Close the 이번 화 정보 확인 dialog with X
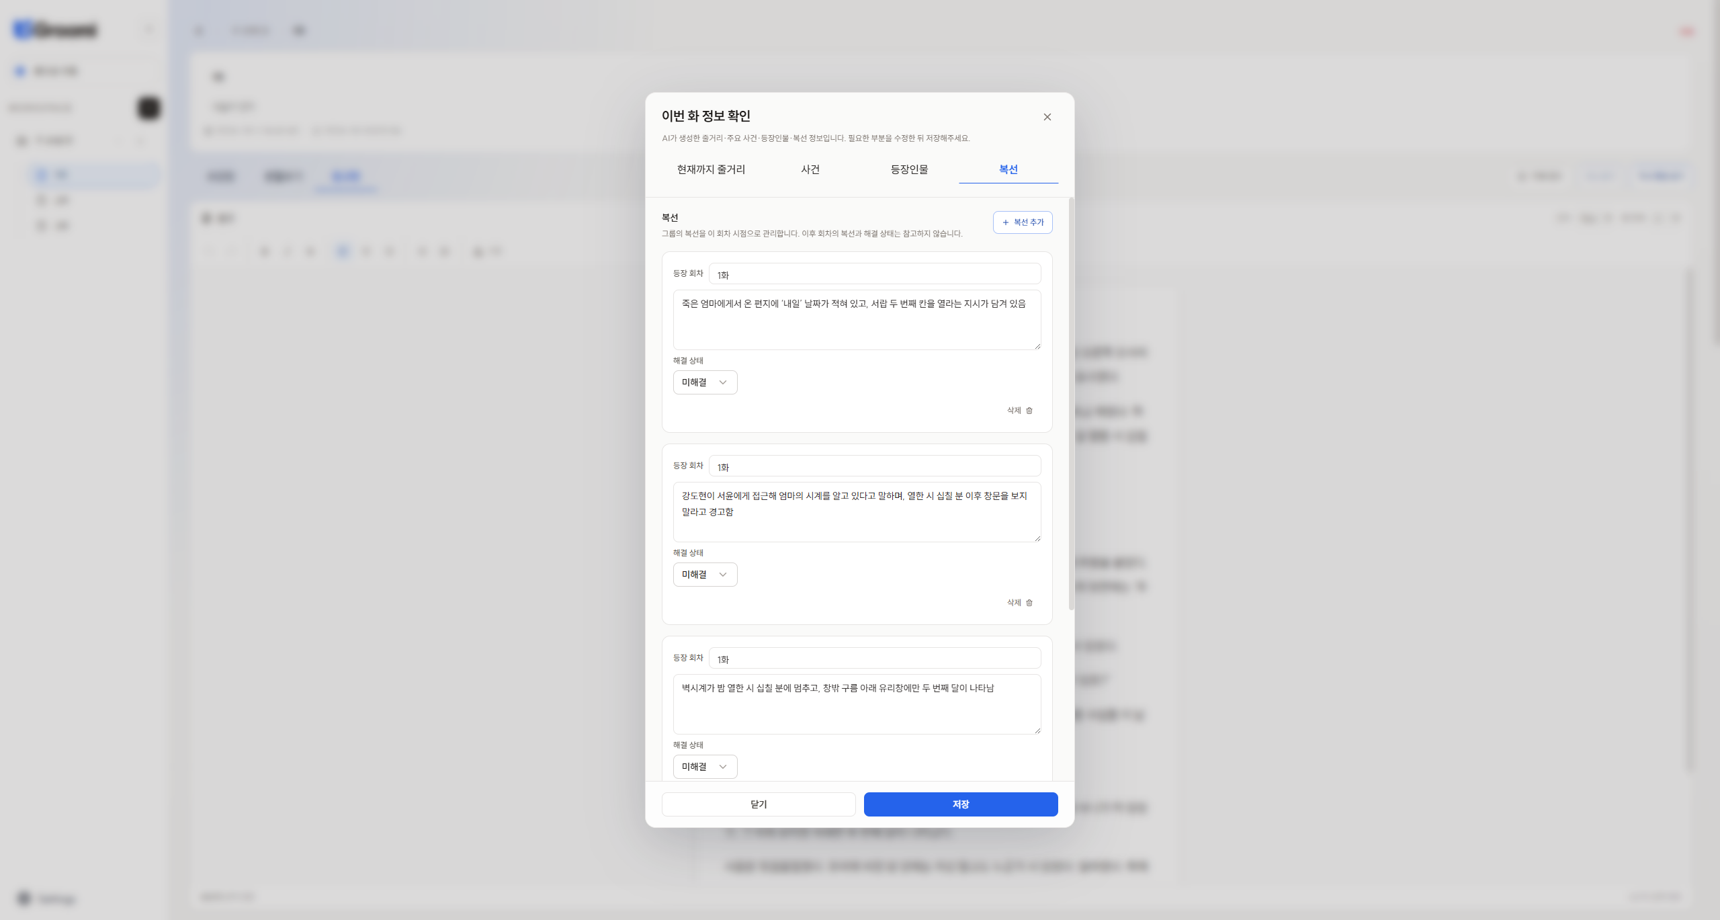This screenshot has height=920, width=1720. (x=1047, y=117)
